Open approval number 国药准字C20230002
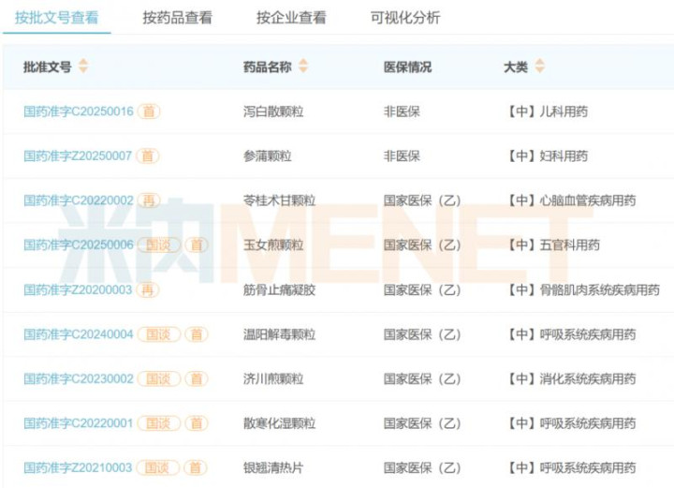This screenshot has width=674, height=488. (x=79, y=378)
